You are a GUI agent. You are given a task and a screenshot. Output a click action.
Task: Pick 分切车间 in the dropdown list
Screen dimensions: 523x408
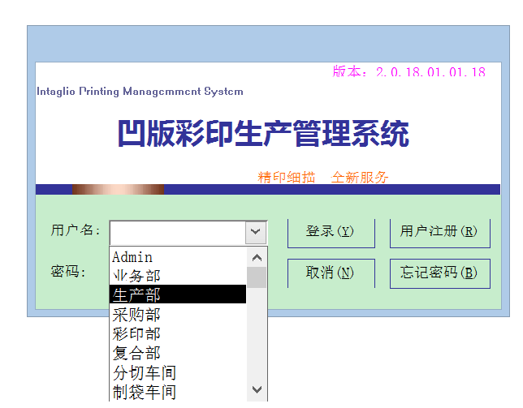[x=178, y=372]
